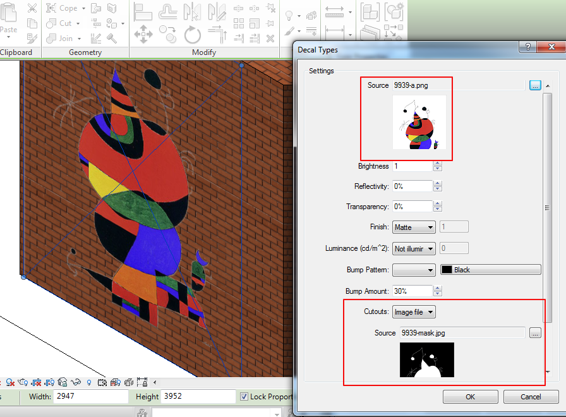Click Reveal Hidden Elements lightbulb icon

click(x=89, y=382)
